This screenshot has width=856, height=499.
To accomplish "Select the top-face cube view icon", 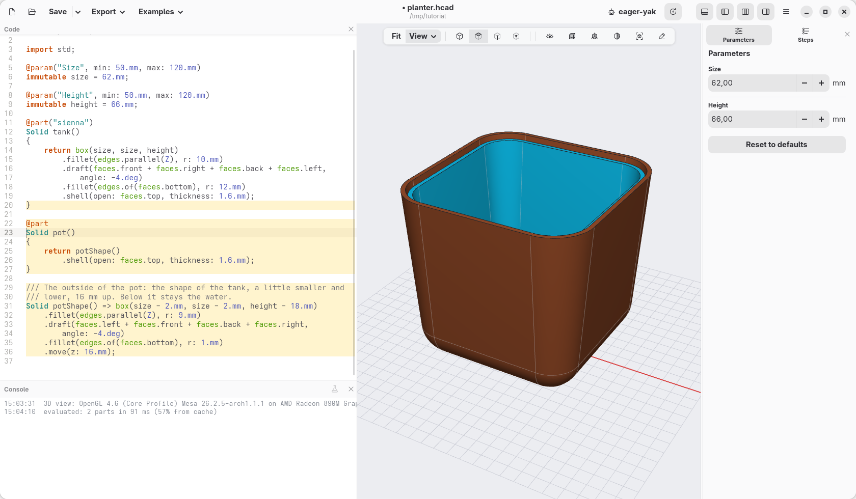I will point(478,36).
